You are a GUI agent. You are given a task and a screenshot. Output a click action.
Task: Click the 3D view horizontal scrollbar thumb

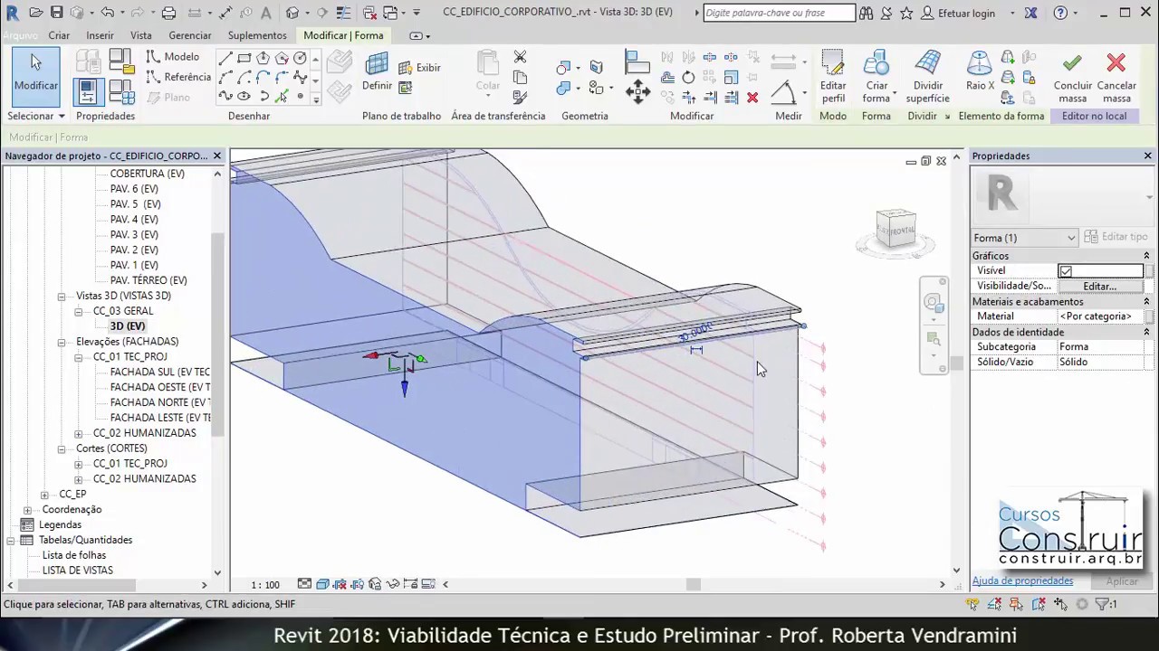pos(694,584)
